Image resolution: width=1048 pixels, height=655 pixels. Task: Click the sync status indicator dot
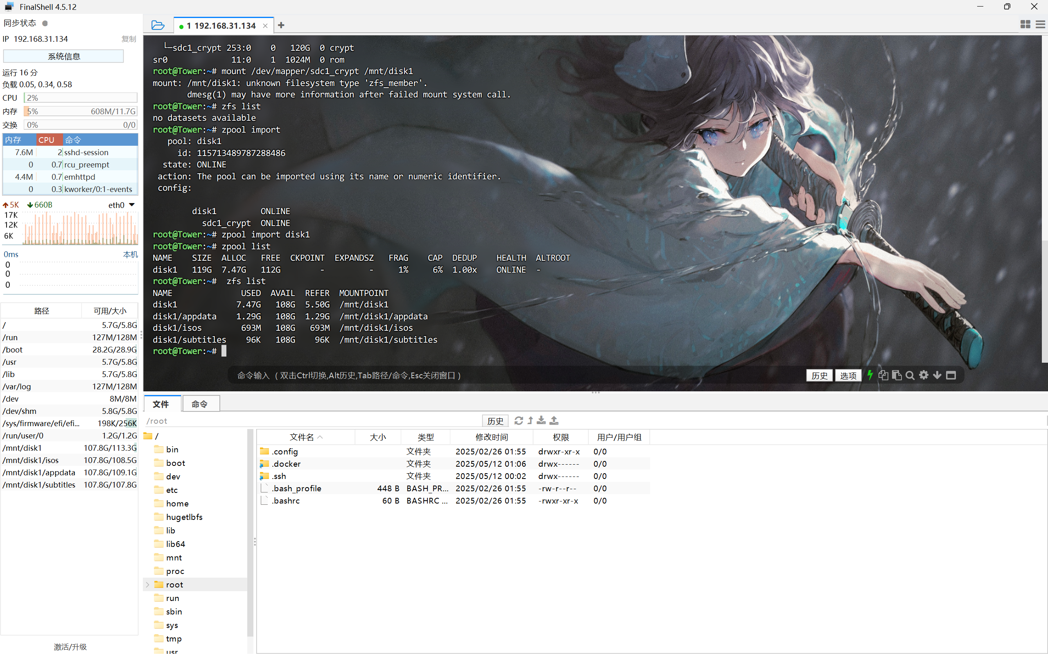coord(45,23)
